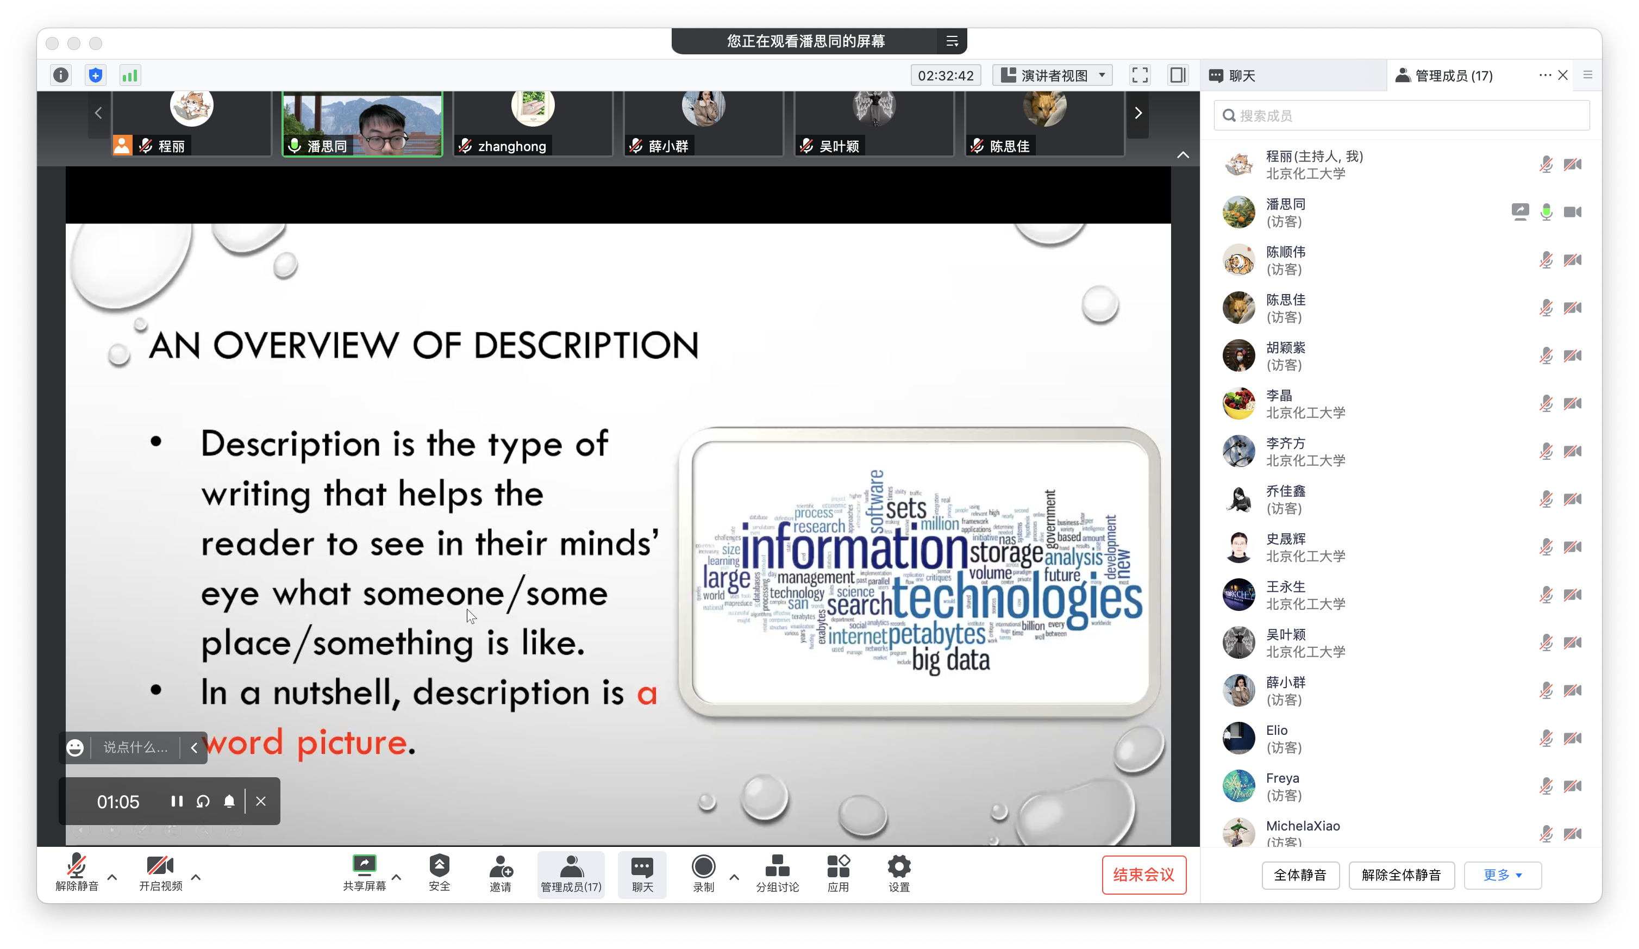Open the green network statistics icon
1639x949 pixels.
(x=129, y=76)
